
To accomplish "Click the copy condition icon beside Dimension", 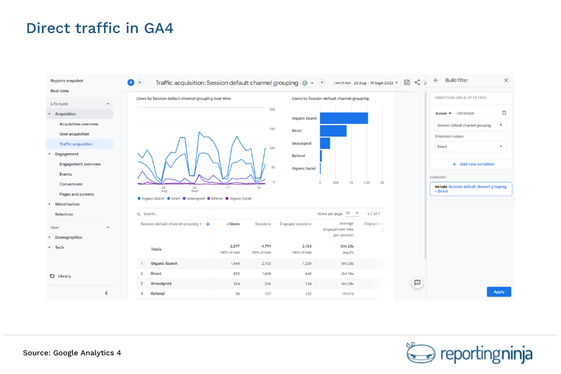I will pyautogui.click(x=504, y=113).
